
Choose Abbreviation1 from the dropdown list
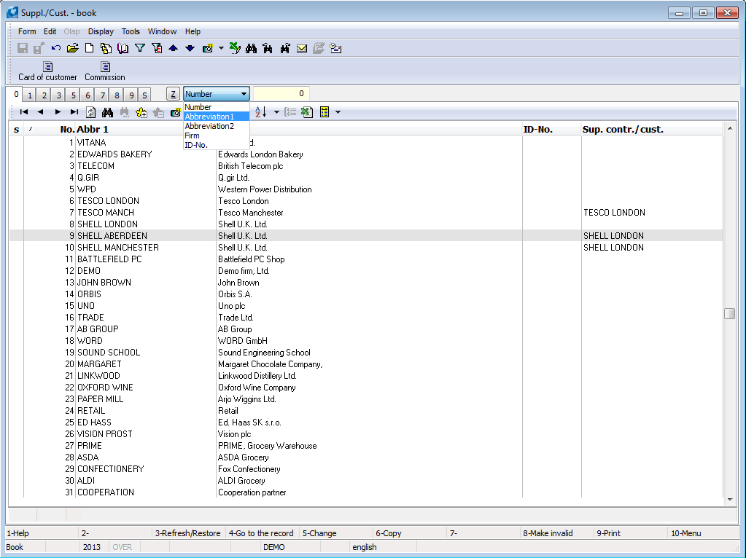(x=216, y=117)
